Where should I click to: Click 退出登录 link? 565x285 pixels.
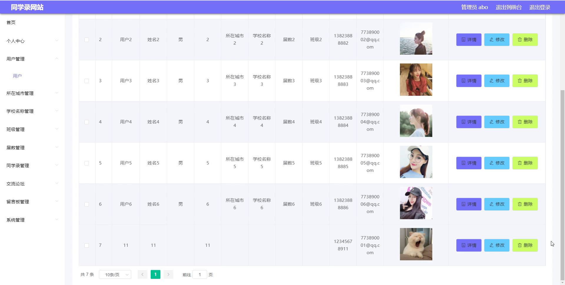pyautogui.click(x=540, y=7)
